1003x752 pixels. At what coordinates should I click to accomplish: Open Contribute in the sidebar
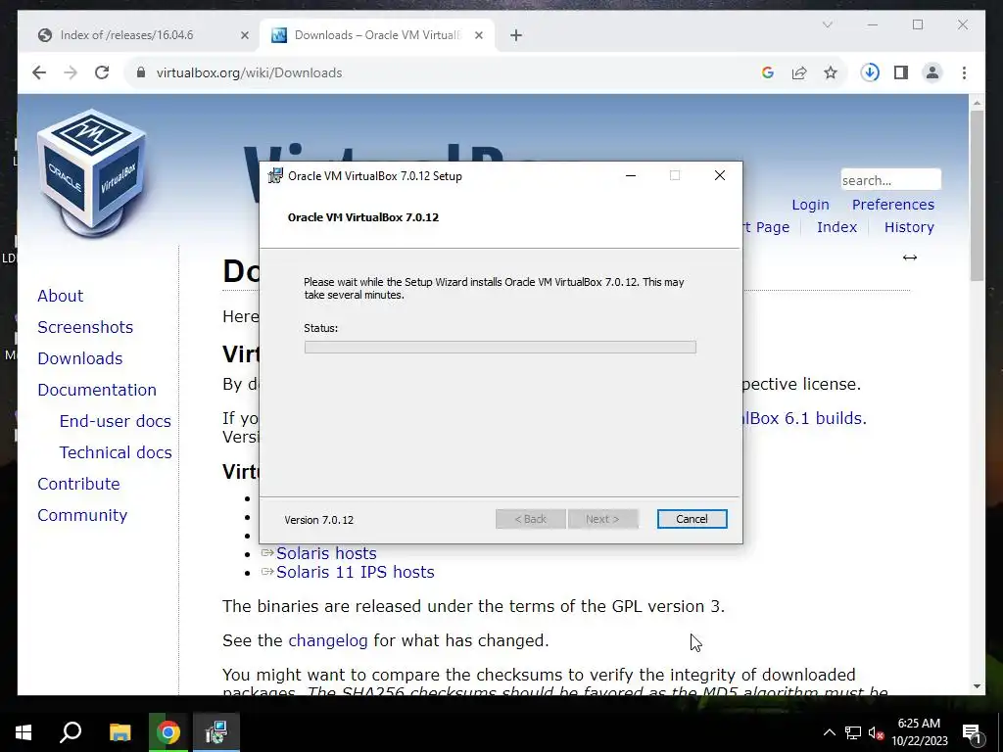[x=78, y=484]
